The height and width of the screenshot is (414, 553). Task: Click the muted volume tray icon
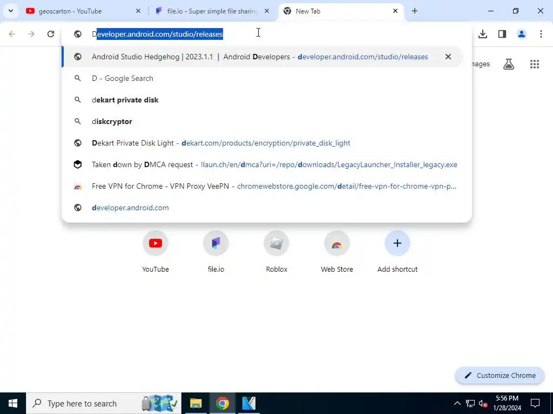(x=483, y=403)
